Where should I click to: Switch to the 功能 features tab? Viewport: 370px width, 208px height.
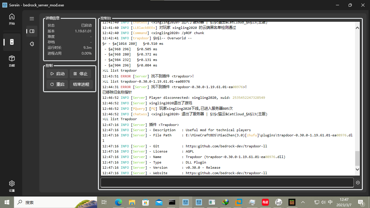12,61
